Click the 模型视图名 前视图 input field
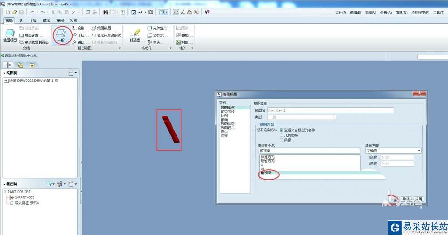This screenshot has height=235, width=448. point(310,151)
